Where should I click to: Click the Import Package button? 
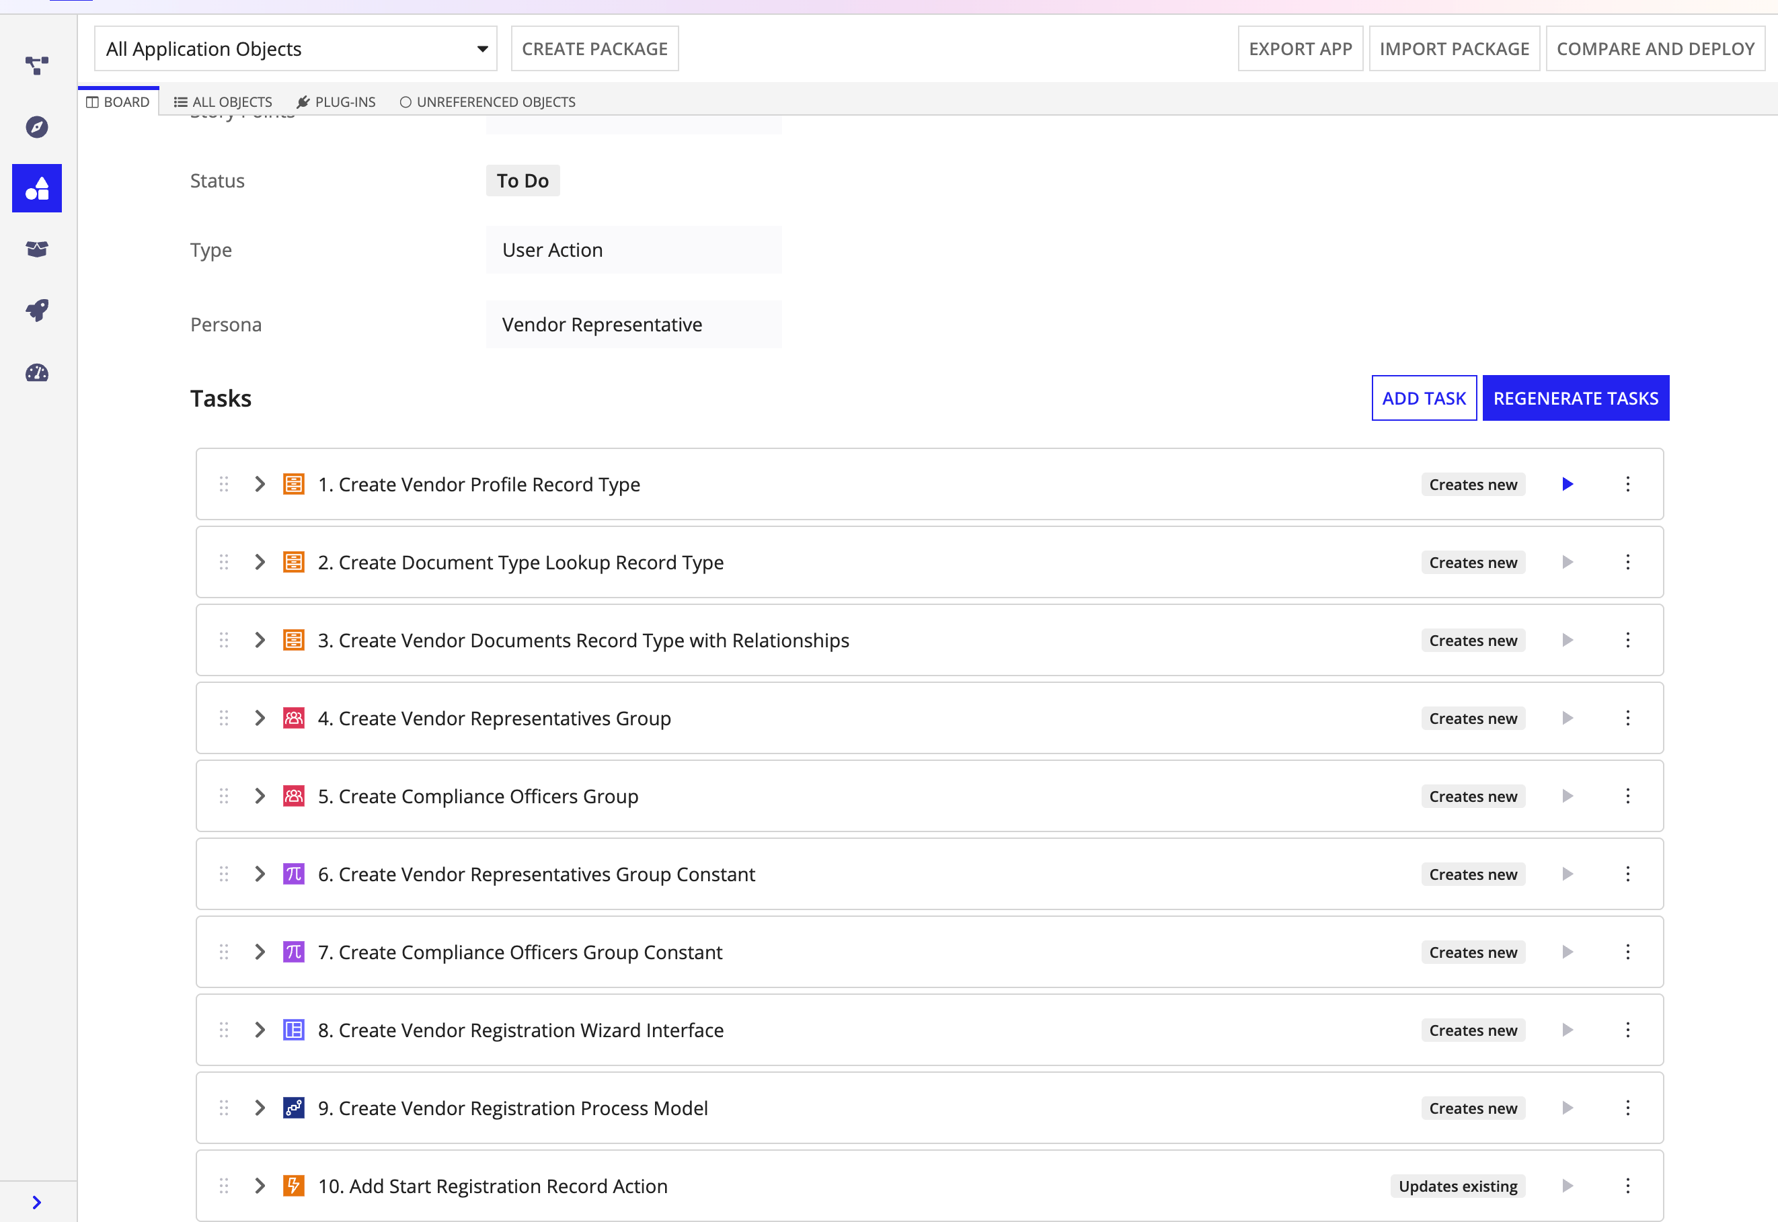[1455, 49]
